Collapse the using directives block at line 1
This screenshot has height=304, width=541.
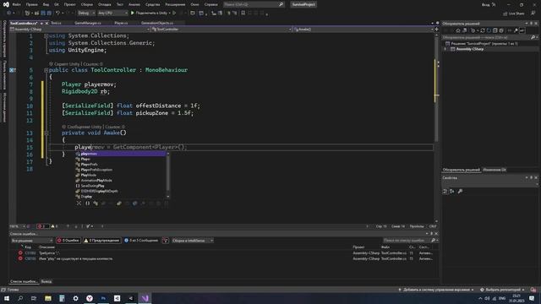(x=46, y=35)
